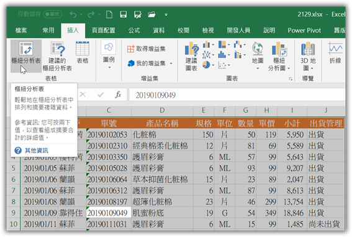Click 取得增益集 get add-ins
Image resolution: width=352 pixels, height=237 pixels.
point(146,49)
